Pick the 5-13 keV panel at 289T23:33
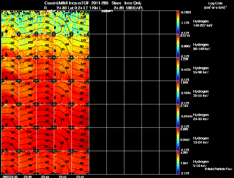234x178 pixels. [10, 163]
